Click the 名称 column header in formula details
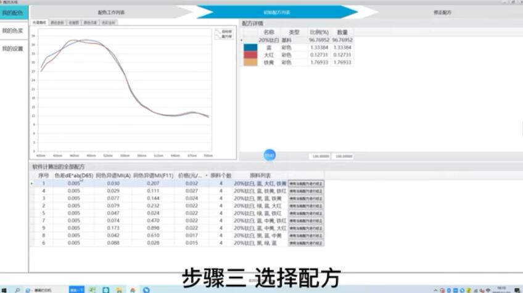Viewport: 523px width, 293px height. tap(269, 32)
